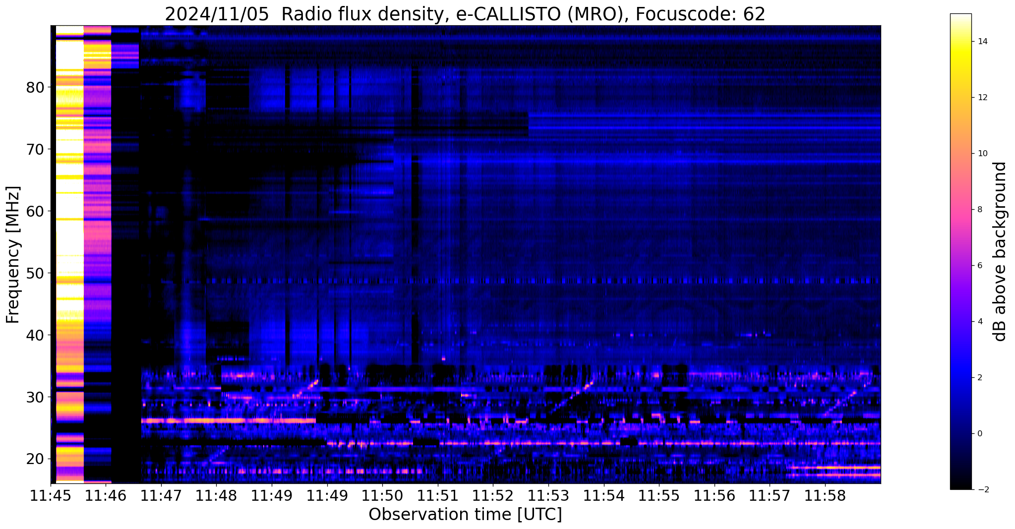1015x529 pixels.
Task: Click the 80 MHz frequency tick label
Action: [x=35, y=87]
